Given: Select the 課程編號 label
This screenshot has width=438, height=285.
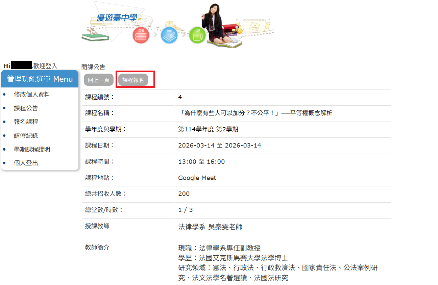Looking at the screenshot, I should (100, 97).
